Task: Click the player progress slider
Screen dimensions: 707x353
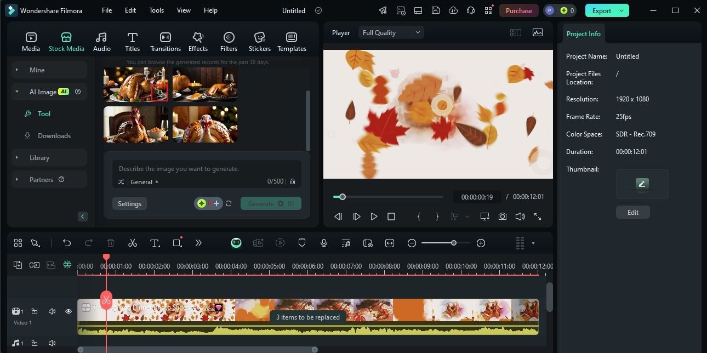Action: 389,197
